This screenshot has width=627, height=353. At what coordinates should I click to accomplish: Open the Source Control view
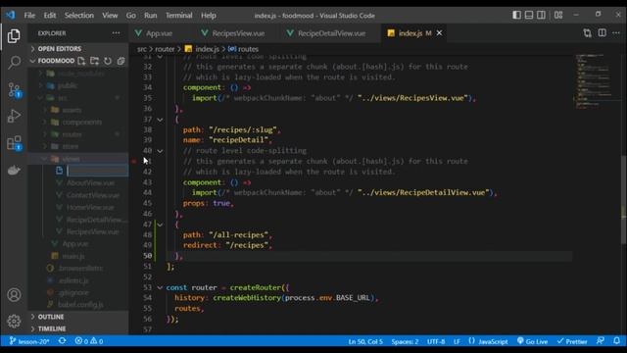click(15, 90)
